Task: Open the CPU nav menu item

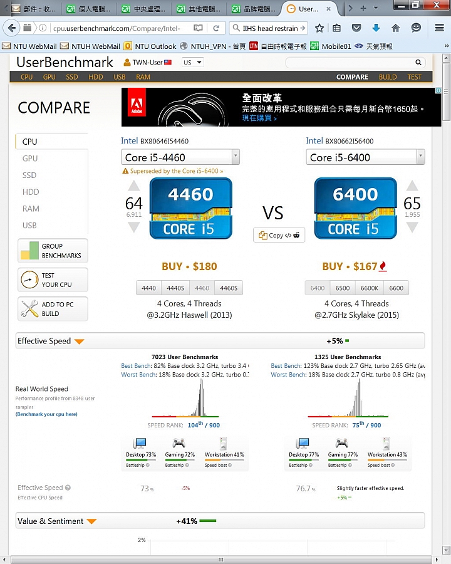Action: coord(26,77)
